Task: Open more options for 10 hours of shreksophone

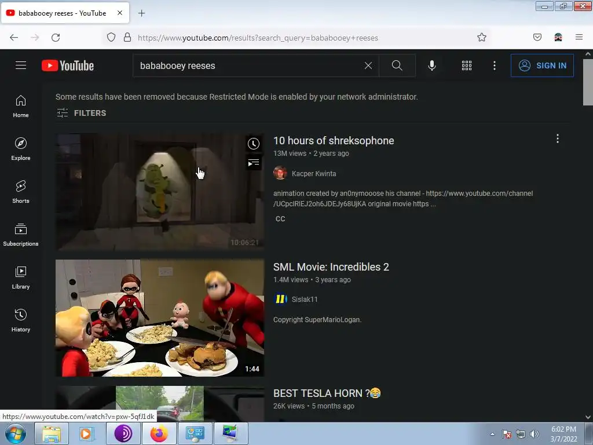Action: point(558,138)
